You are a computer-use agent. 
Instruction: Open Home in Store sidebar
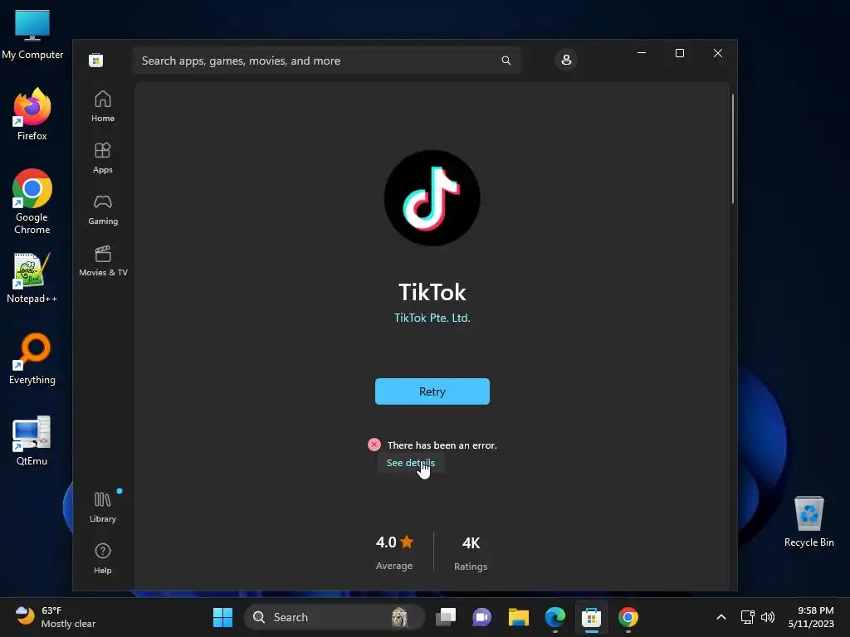point(102,107)
